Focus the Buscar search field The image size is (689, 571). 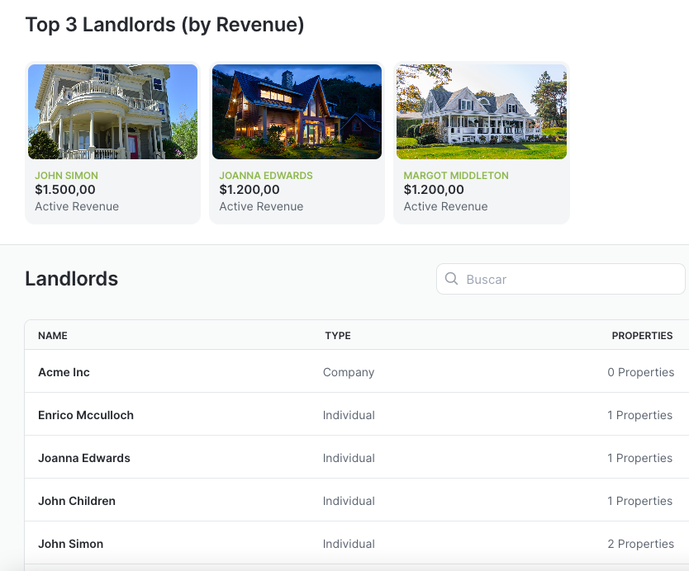[561, 279]
